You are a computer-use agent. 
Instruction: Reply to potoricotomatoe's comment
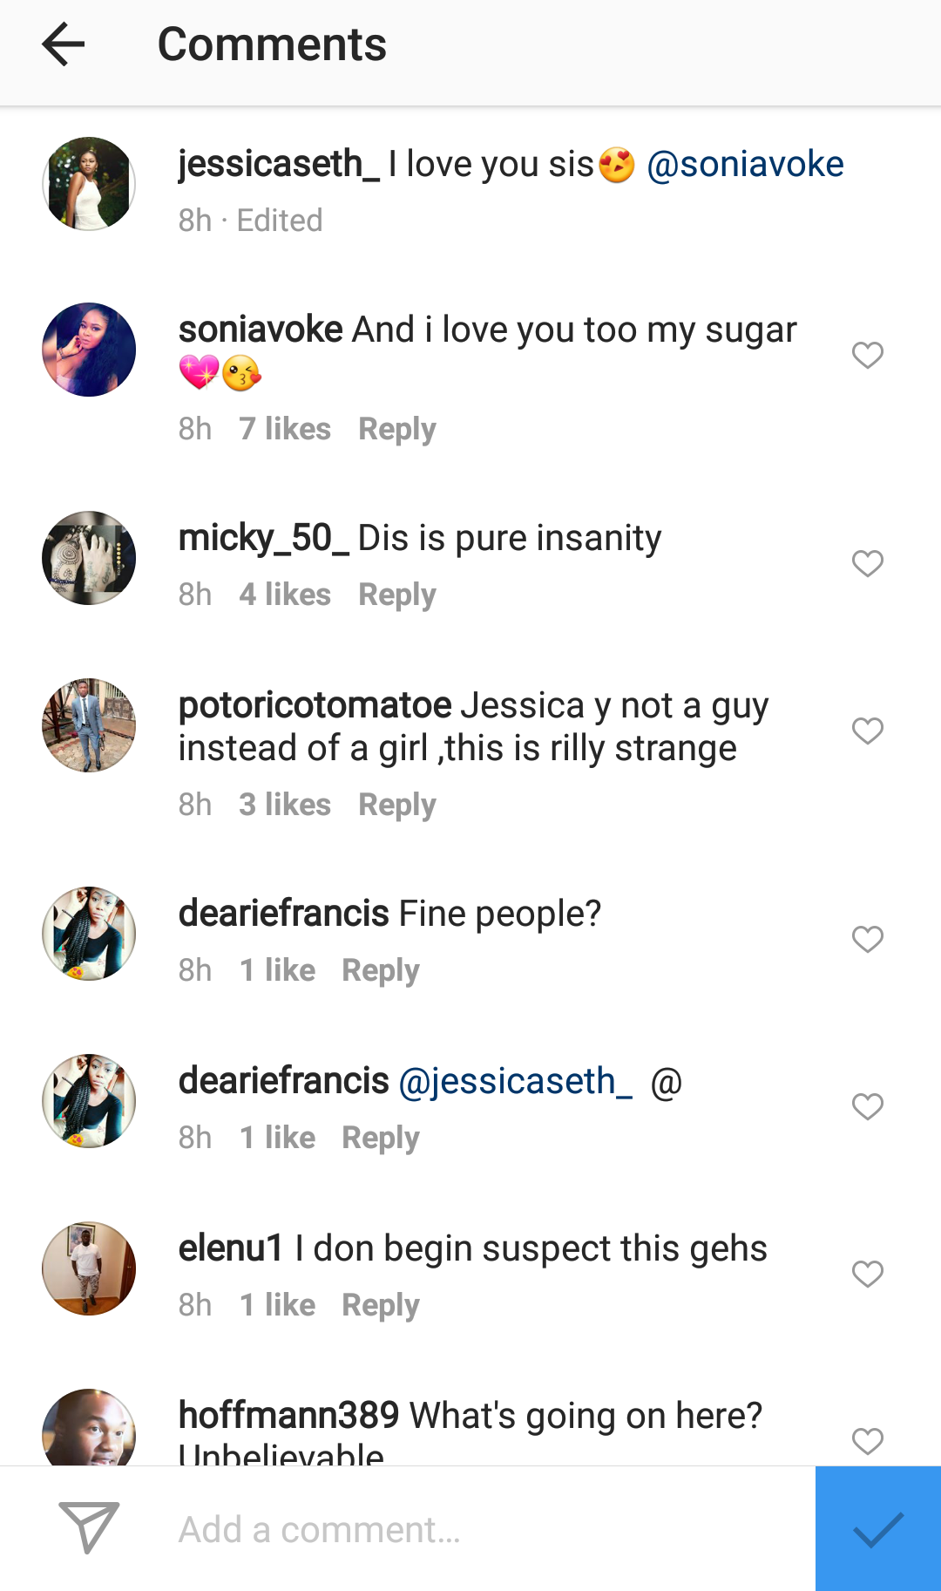point(397,805)
